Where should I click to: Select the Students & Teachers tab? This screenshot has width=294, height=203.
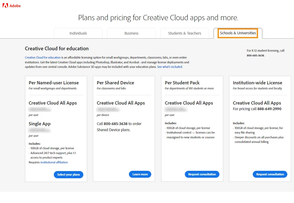(185, 33)
